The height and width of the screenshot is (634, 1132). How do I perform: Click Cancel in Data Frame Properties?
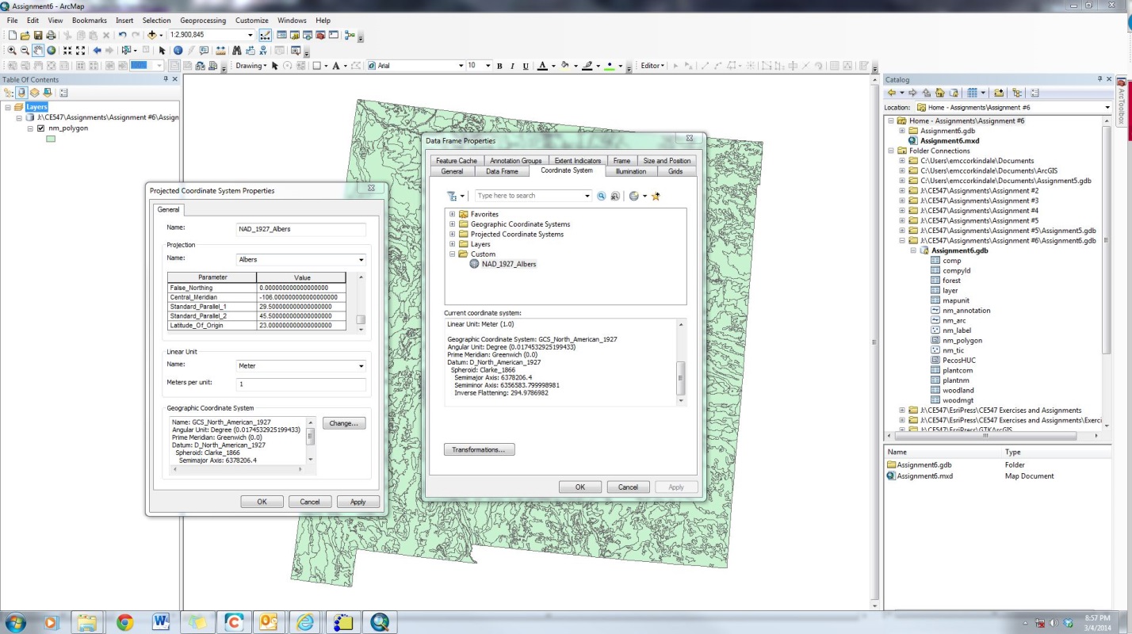coord(628,487)
